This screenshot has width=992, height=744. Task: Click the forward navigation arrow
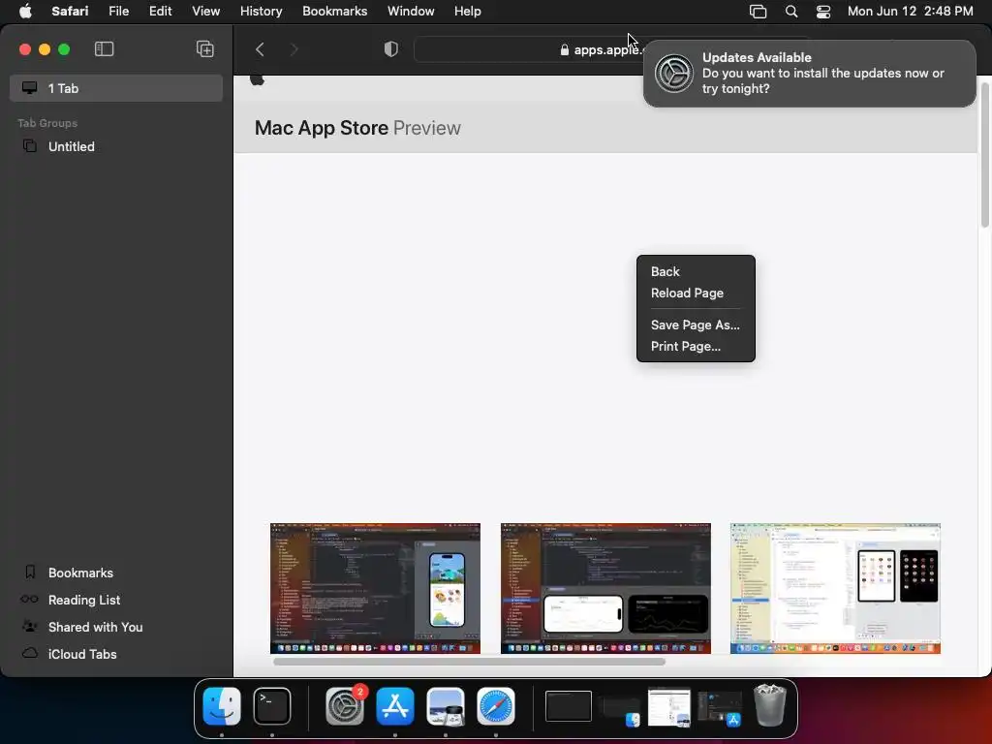[x=294, y=48]
